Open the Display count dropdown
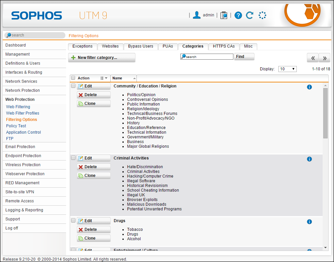 tap(287, 69)
